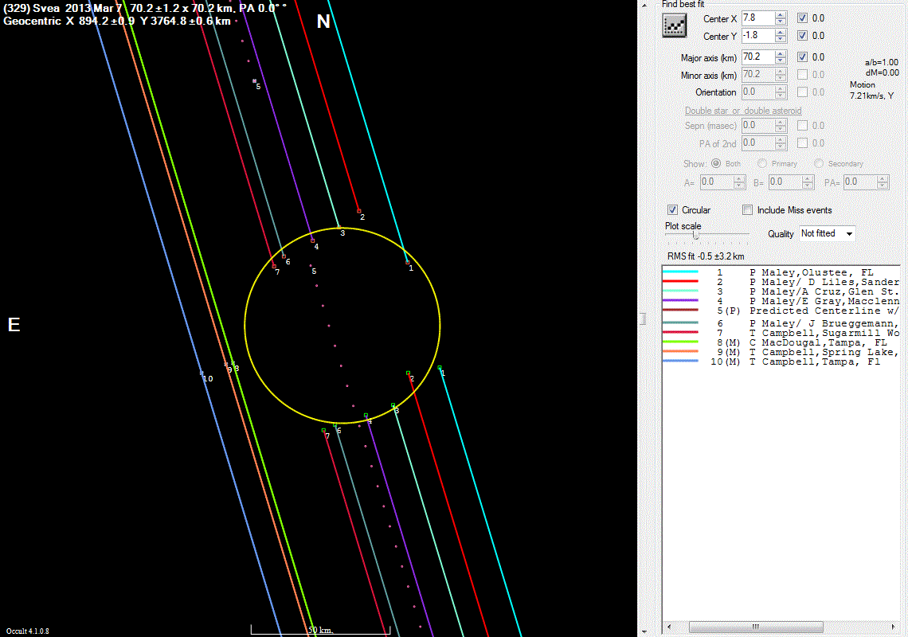
Task: Click the observer list horizontal scrollbar thumb
Action: 756,627
